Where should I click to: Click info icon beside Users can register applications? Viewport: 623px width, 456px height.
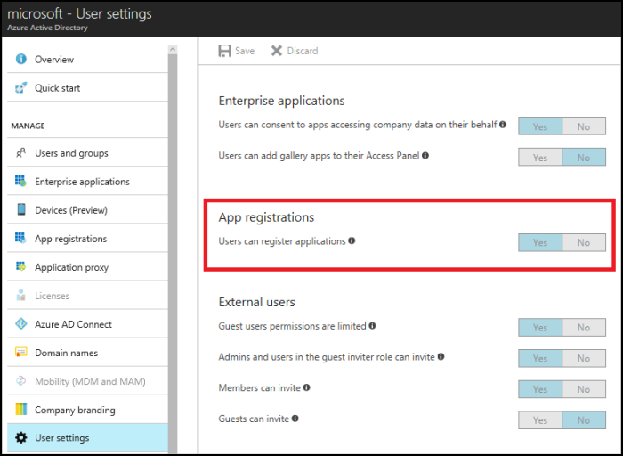352,241
